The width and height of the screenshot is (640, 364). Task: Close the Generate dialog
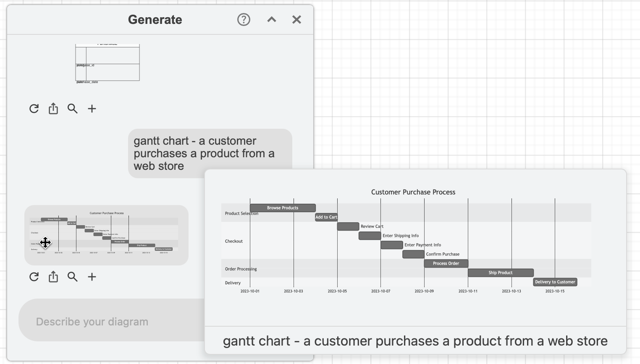(296, 19)
